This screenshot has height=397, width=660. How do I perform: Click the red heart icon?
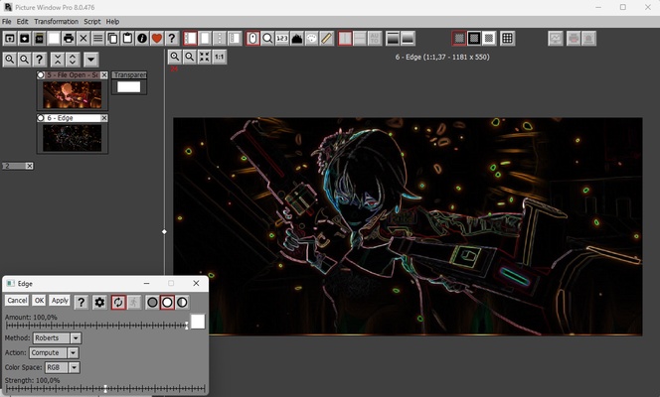pos(157,39)
